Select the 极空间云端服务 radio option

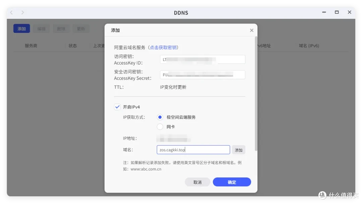(160, 117)
